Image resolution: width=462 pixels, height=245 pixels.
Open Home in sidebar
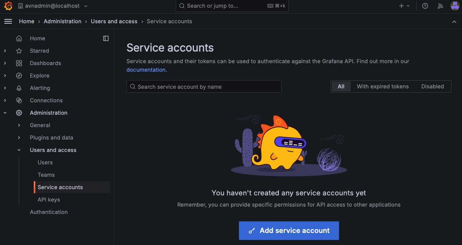pyautogui.click(x=37, y=38)
